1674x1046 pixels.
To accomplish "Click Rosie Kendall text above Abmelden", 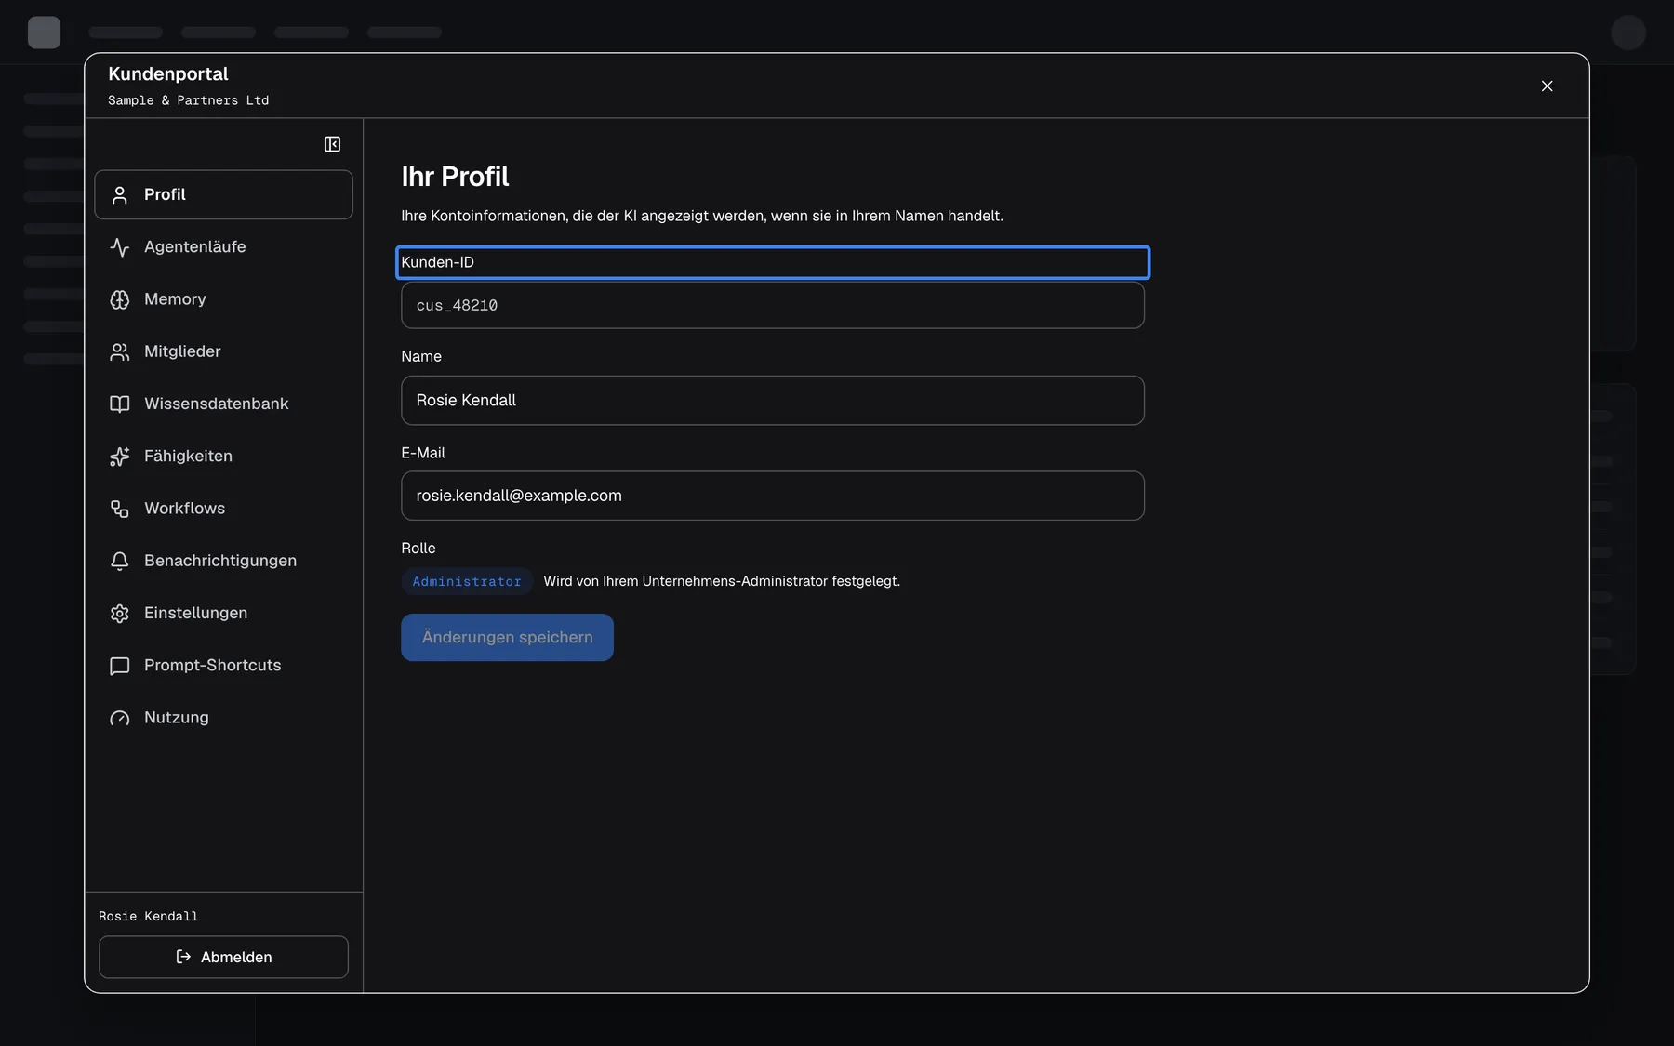I will (148, 917).
